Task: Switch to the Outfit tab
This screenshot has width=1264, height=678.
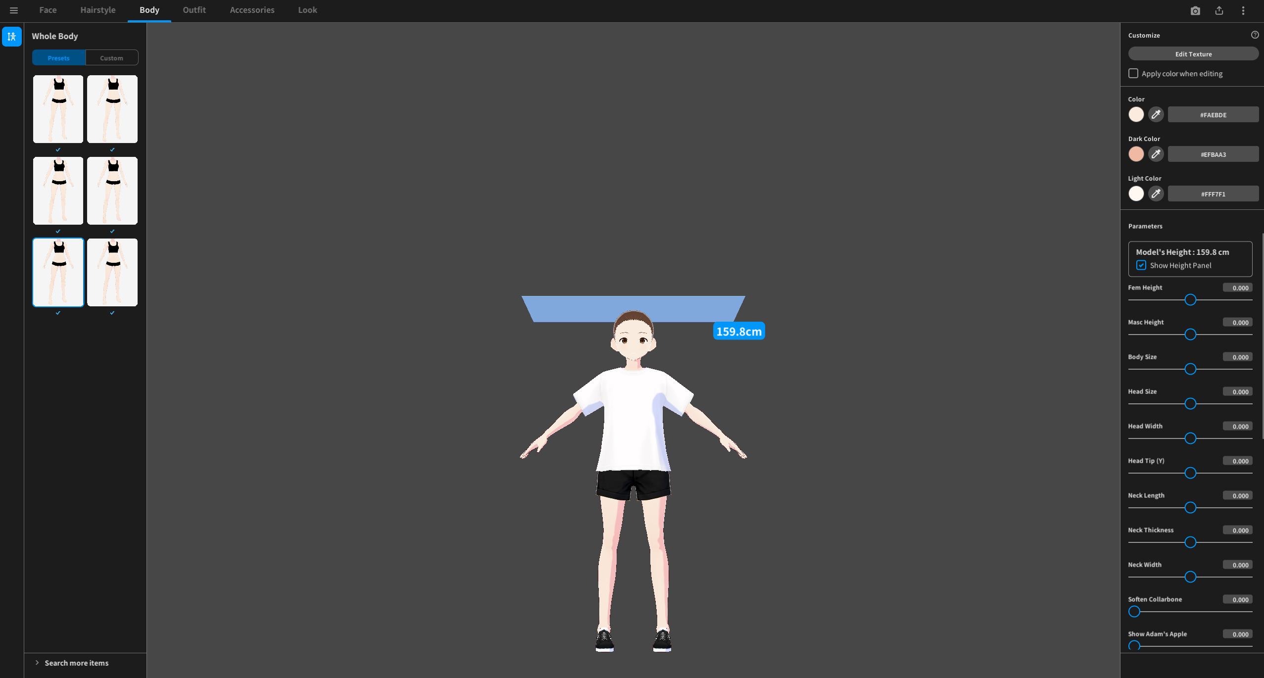Action: pyautogui.click(x=194, y=10)
